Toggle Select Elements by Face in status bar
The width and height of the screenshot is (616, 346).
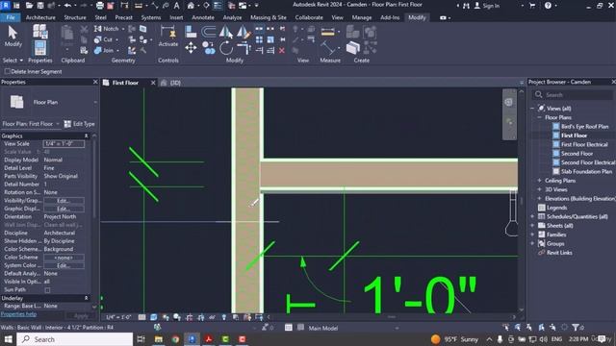(x=541, y=327)
